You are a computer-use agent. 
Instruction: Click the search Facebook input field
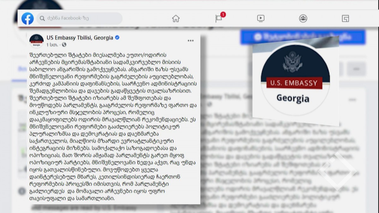tap(79, 19)
